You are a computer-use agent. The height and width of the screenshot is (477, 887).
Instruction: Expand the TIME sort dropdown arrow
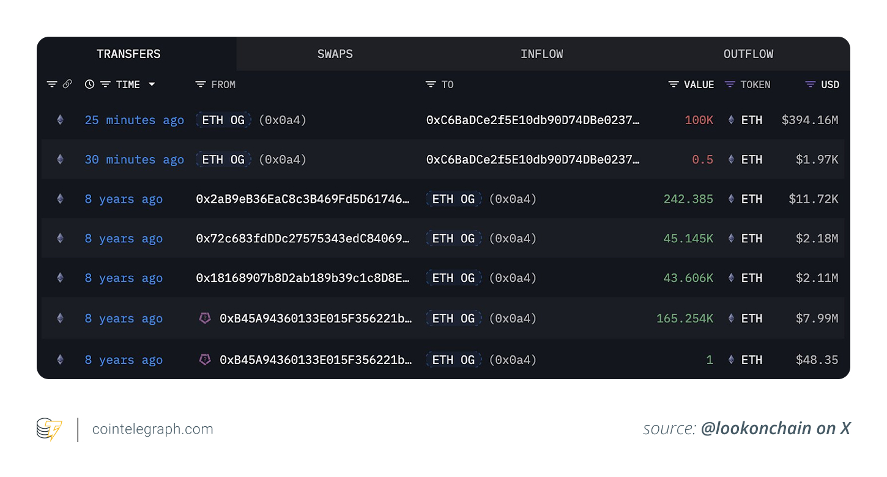[x=152, y=84]
